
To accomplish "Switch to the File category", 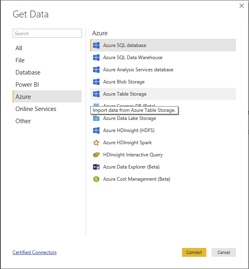I will tap(47, 60).
